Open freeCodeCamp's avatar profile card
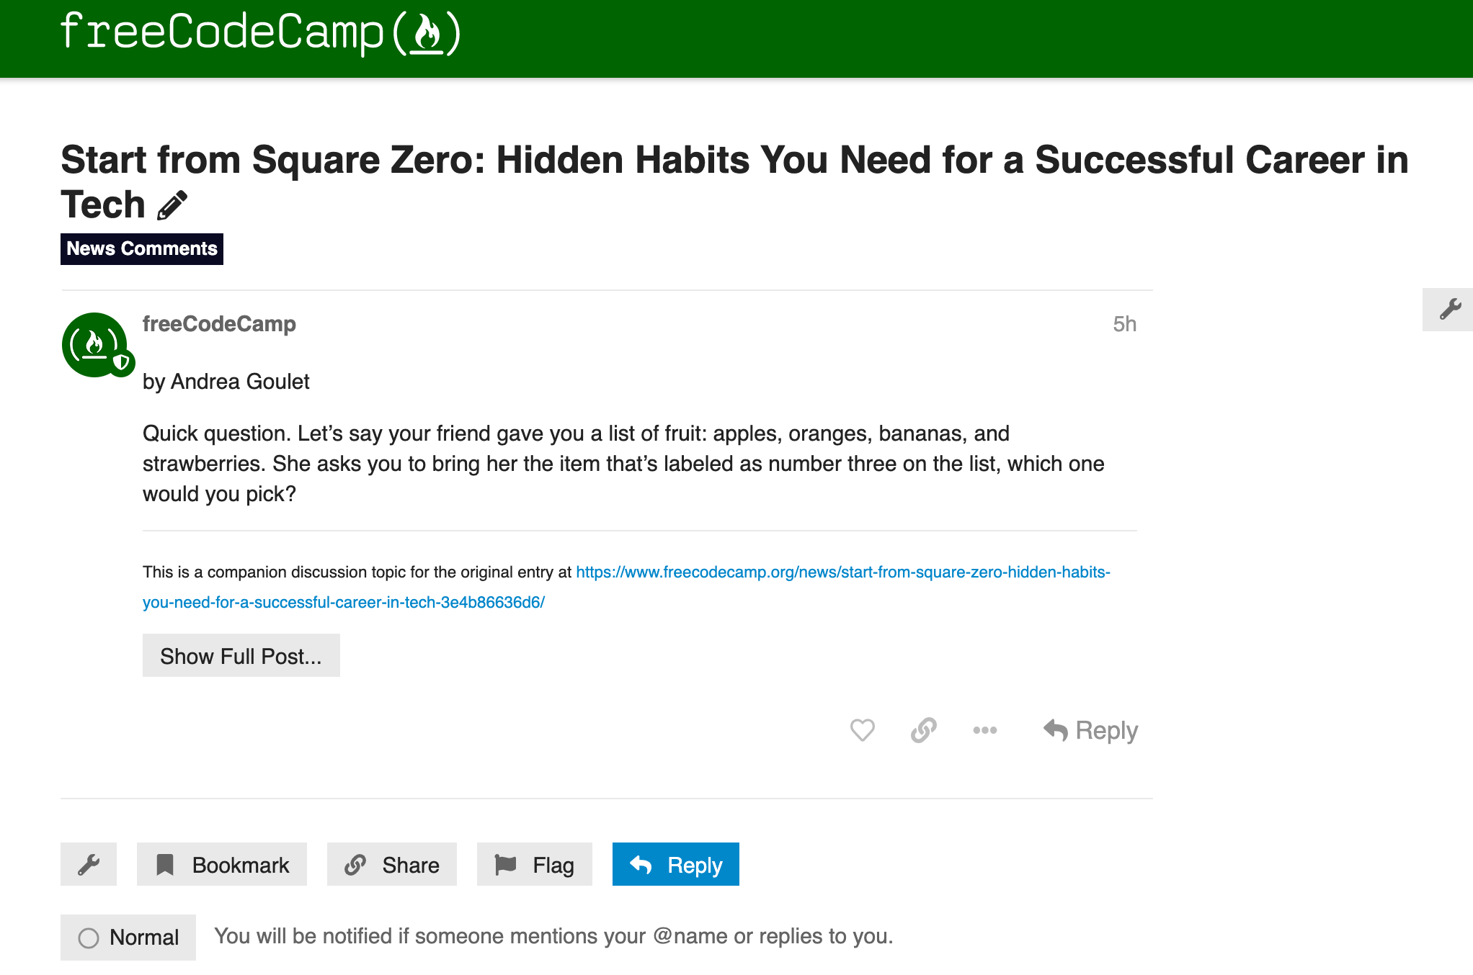The height and width of the screenshot is (975, 1473). point(97,344)
